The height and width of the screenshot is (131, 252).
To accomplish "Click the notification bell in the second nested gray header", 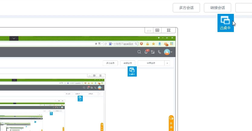I will tap(88, 88).
